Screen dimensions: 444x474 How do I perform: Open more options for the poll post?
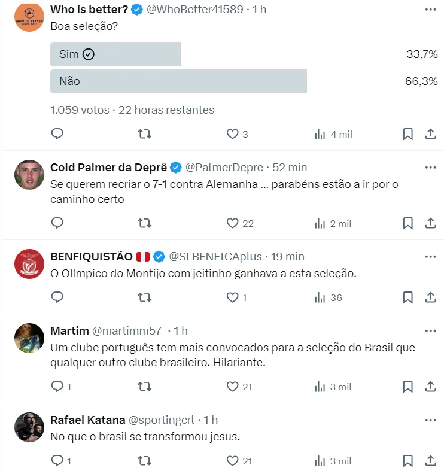[430, 10]
